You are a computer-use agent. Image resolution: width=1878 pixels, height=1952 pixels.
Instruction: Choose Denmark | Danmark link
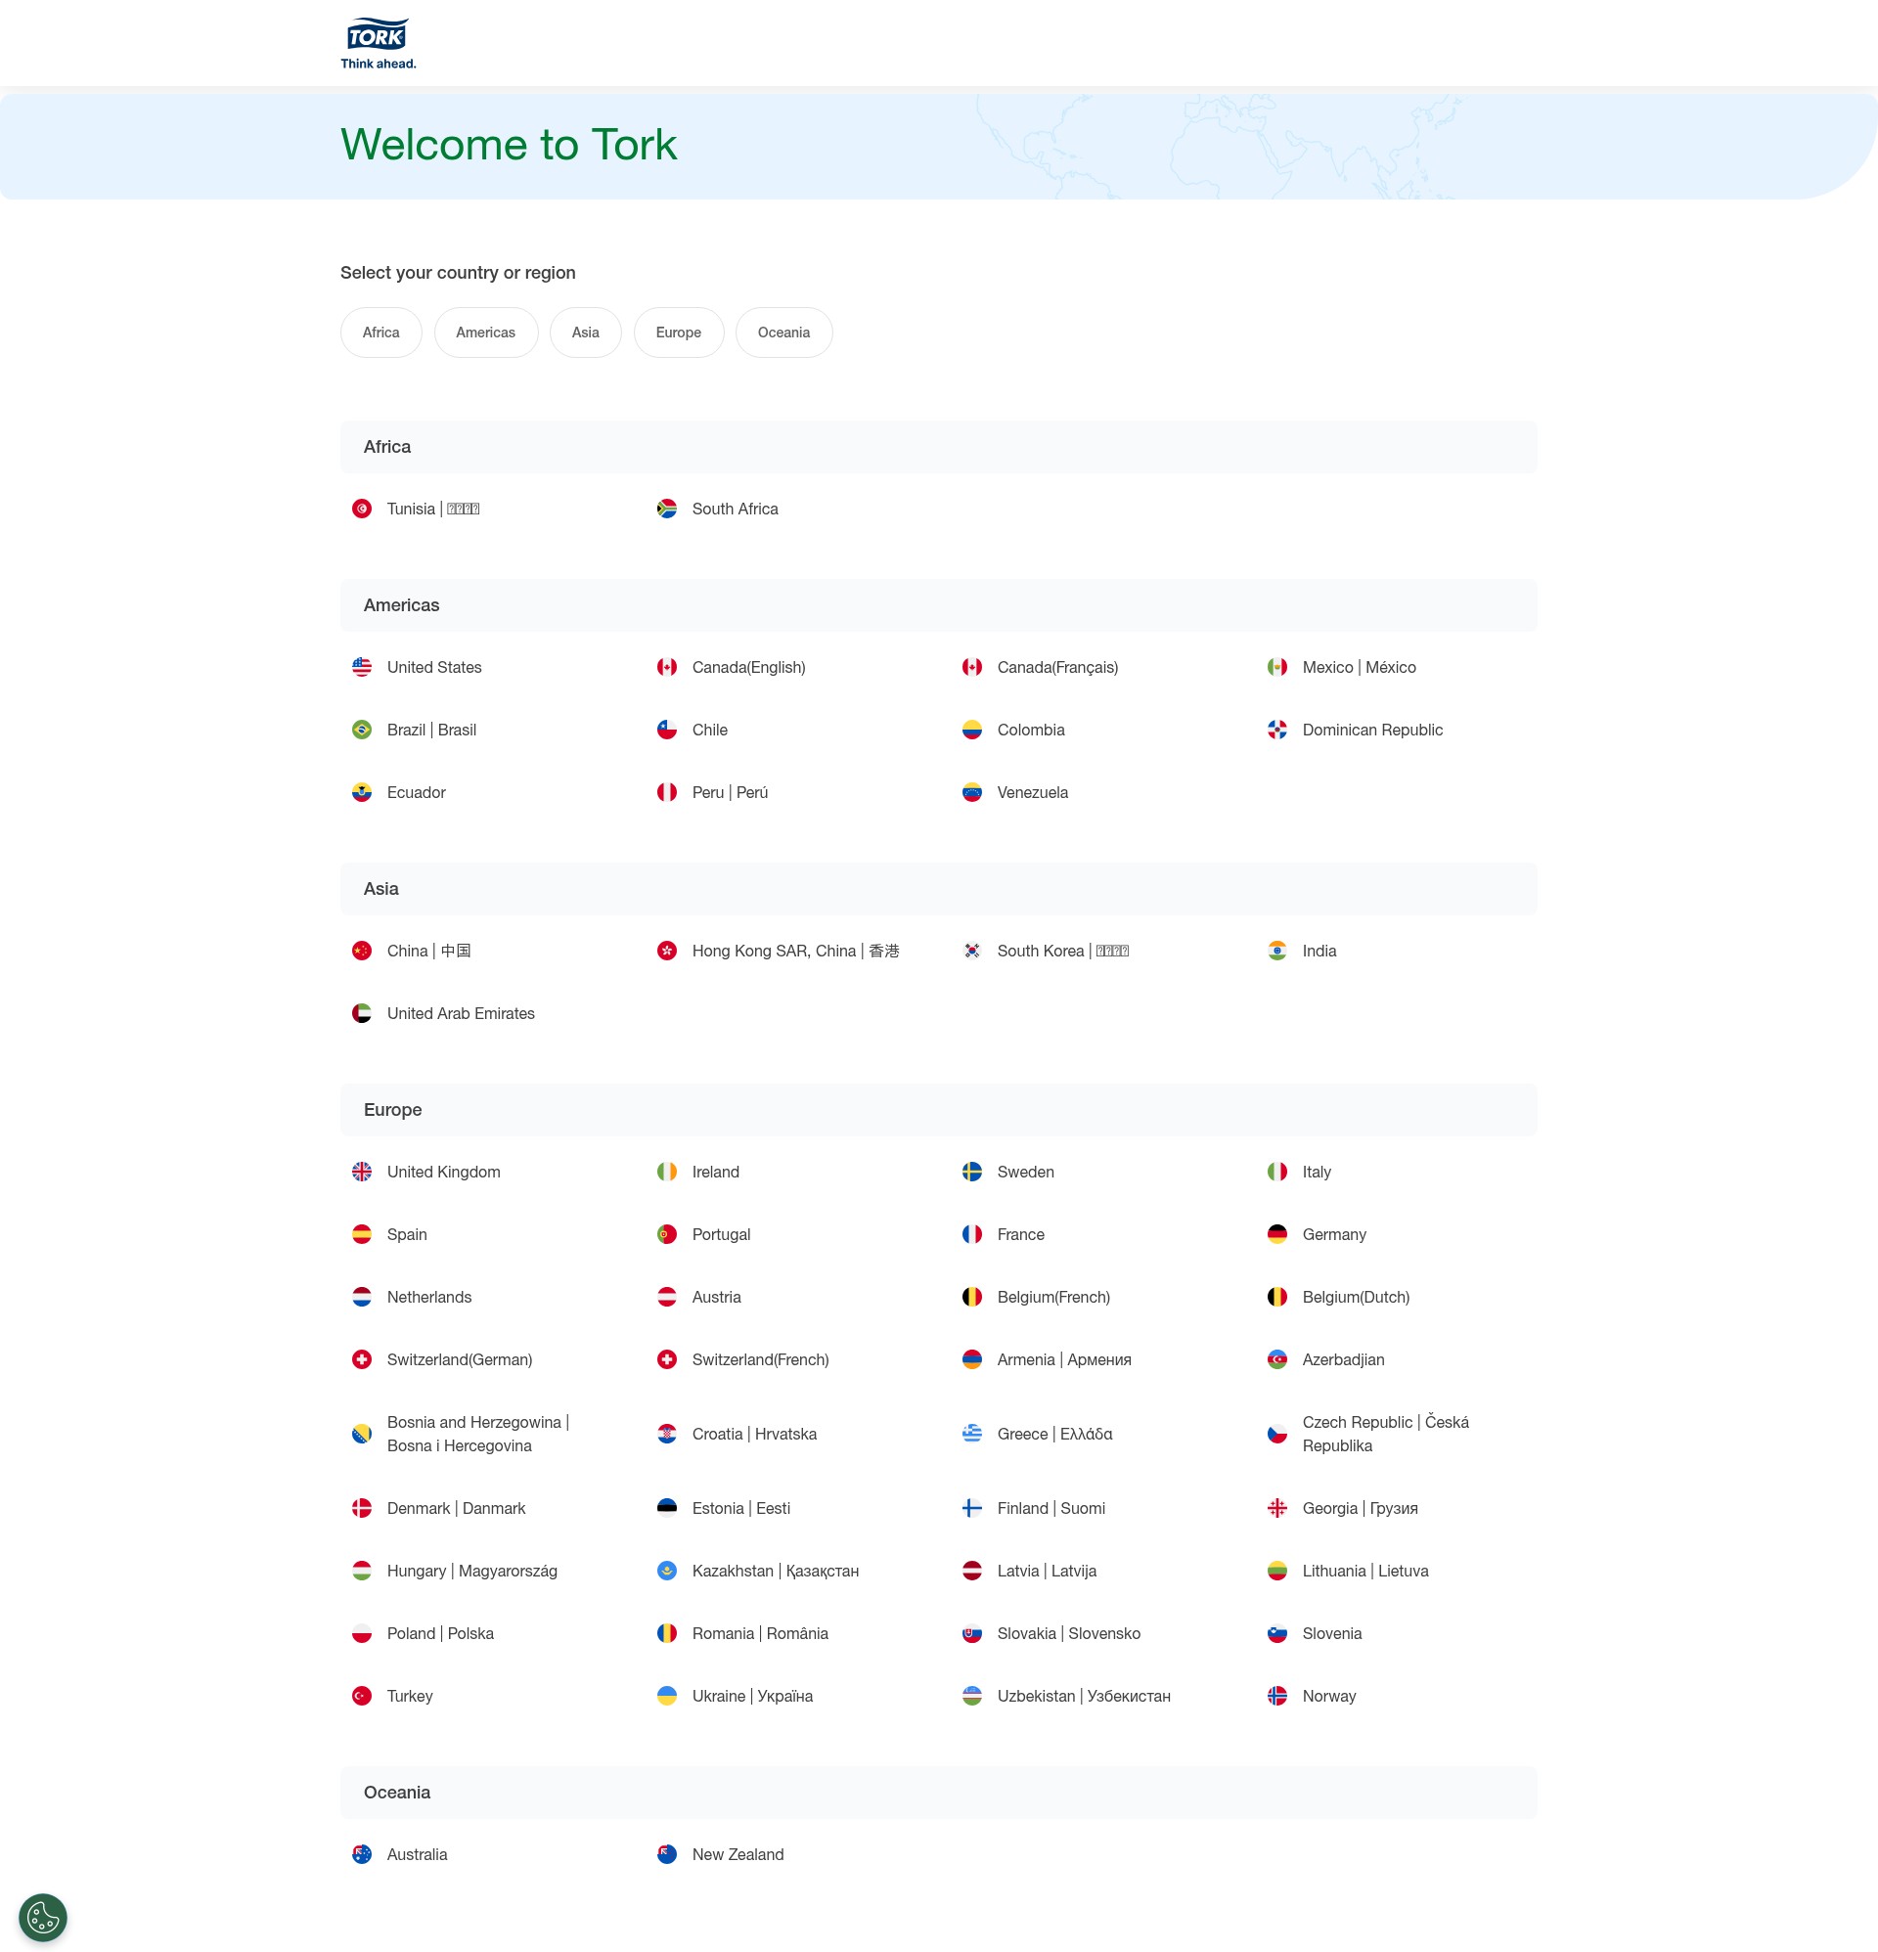457,1509
